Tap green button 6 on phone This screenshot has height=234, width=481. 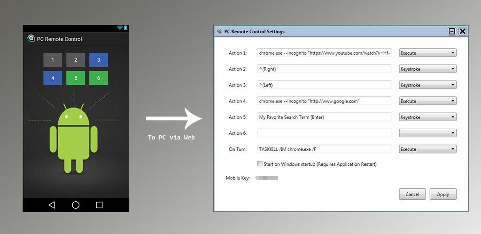(99, 78)
